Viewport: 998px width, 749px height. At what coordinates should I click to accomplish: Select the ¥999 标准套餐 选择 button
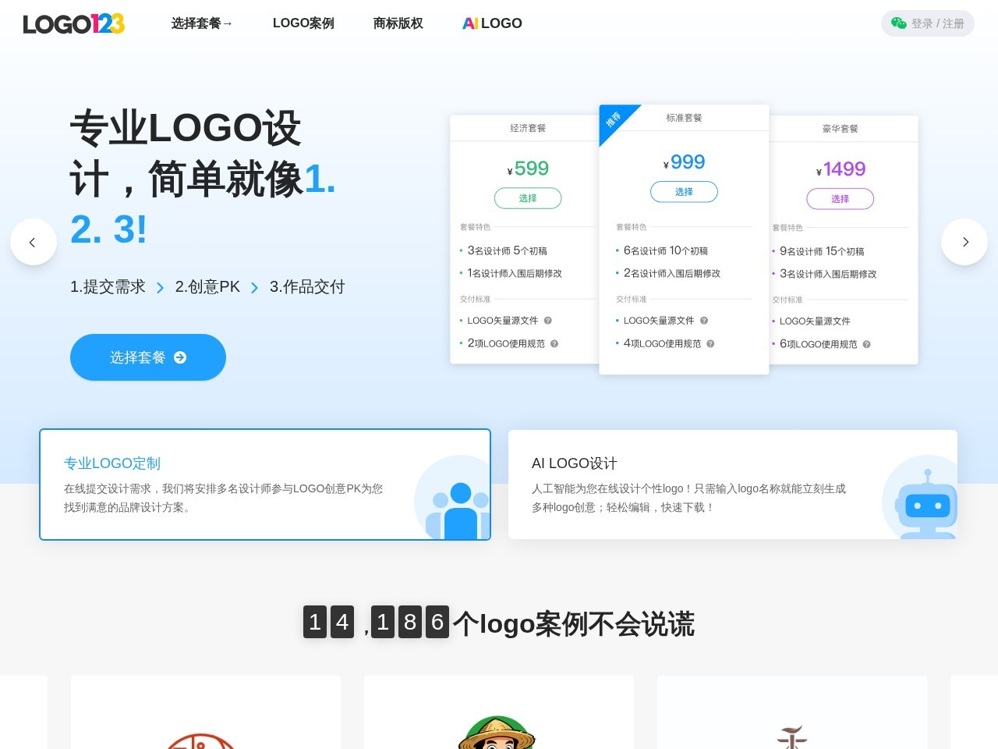tap(684, 192)
